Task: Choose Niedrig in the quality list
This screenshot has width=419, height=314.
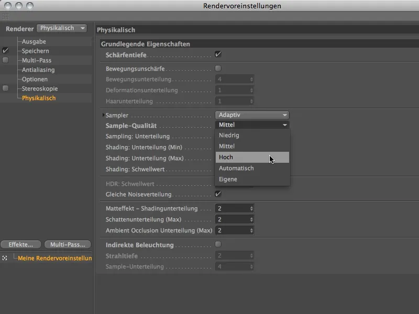Action: click(252, 136)
